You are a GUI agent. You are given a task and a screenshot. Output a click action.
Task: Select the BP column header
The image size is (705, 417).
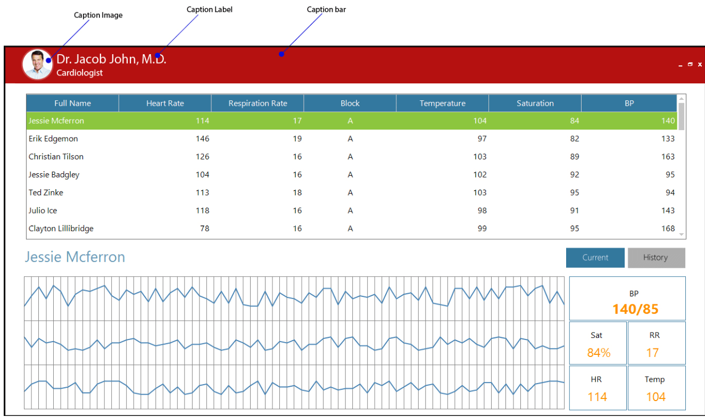629,104
